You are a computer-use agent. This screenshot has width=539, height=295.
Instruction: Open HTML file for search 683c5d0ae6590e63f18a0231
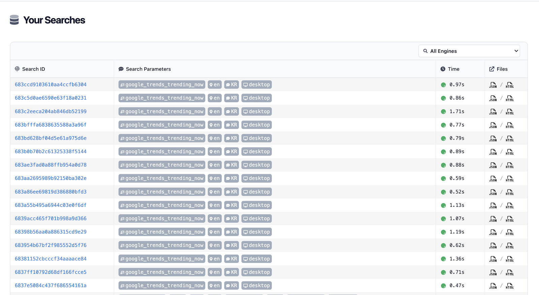point(510,98)
